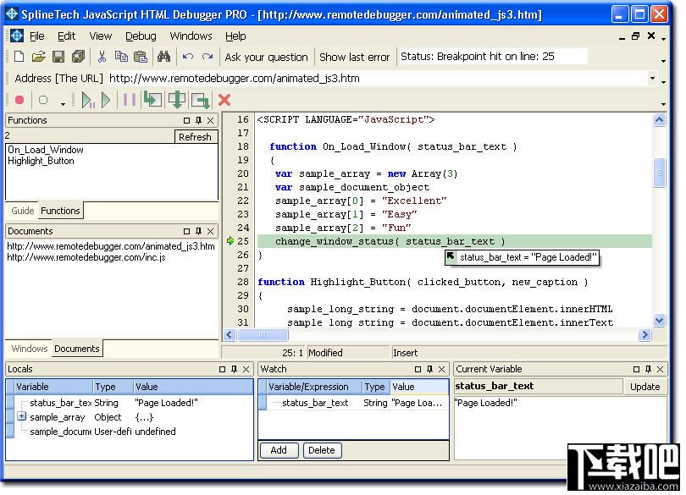Screen dimensions: 686x495
Task: Float the Watch panel window
Action: 418,369
